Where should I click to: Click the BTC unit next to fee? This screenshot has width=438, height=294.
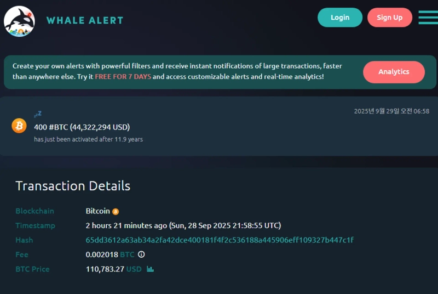click(127, 255)
